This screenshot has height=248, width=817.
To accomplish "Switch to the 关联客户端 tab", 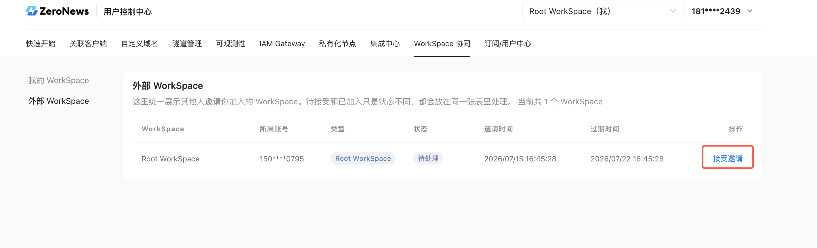I will pyautogui.click(x=88, y=44).
